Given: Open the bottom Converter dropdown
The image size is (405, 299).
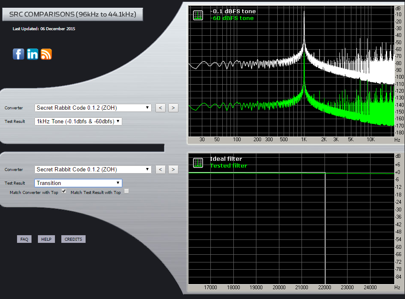Looking at the screenshot, I should (x=93, y=170).
